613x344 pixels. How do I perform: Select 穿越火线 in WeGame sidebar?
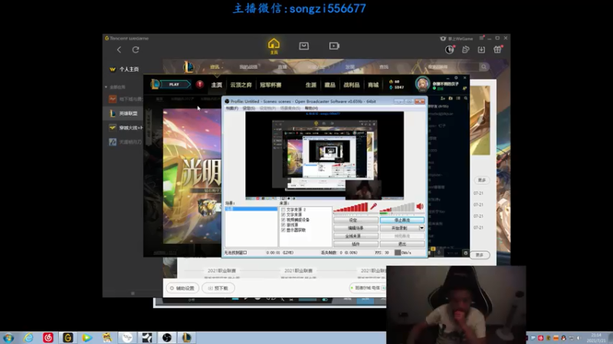point(126,128)
